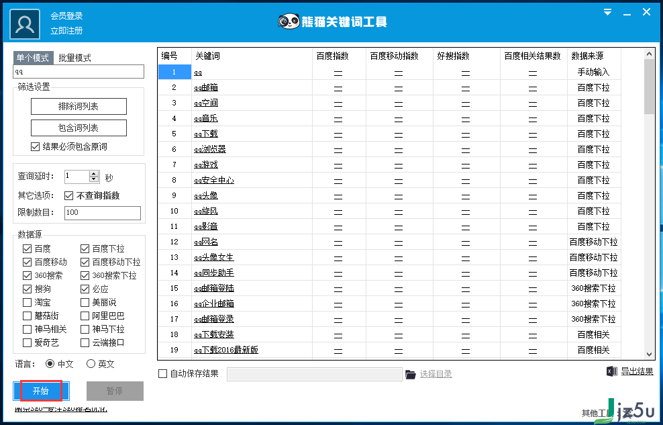Open 排除词列表 button
The height and width of the screenshot is (425, 663).
79,107
